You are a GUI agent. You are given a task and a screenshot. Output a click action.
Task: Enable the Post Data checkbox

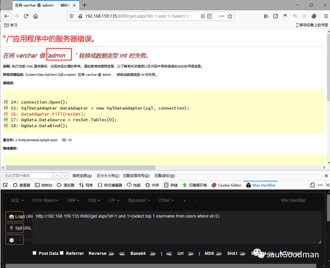pyautogui.click(x=35, y=253)
